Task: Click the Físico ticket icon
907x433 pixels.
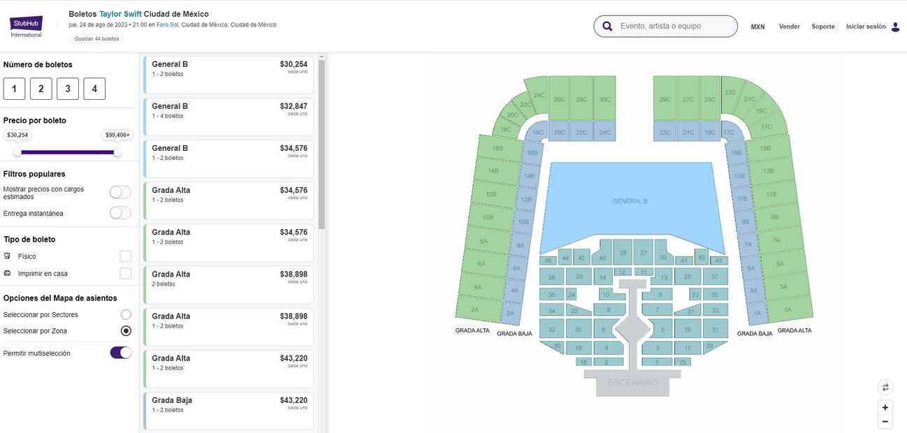Action: [x=8, y=256]
